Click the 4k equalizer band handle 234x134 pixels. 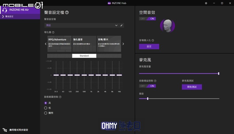pyautogui.click(x=105, y=75)
